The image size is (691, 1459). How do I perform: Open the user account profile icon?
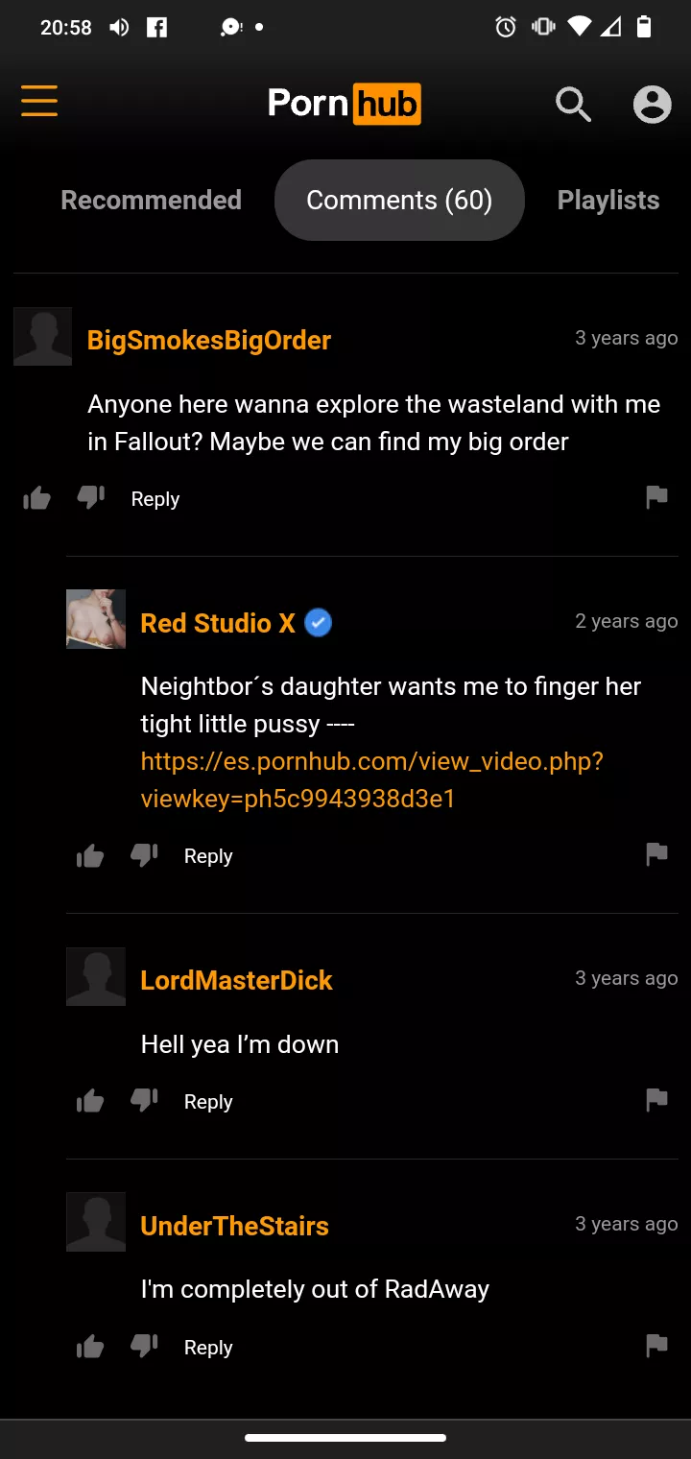tap(652, 104)
